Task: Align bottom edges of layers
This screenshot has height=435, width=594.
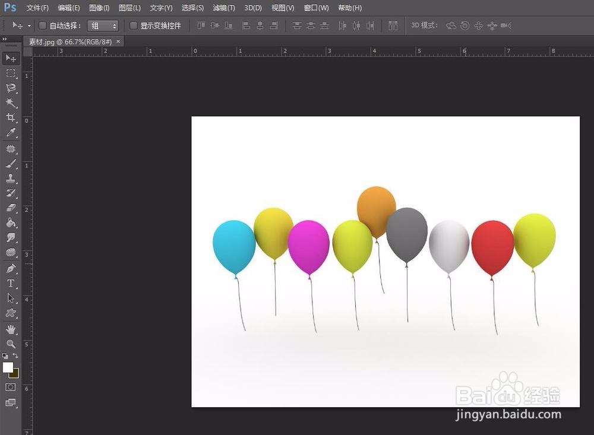Action: (229, 26)
